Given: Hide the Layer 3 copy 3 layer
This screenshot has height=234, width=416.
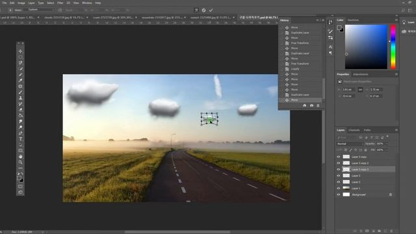Looking at the screenshot, I should [x=339, y=169].
